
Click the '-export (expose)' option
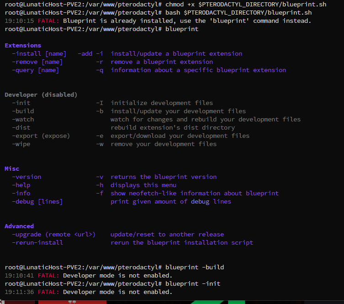[x=41, y=136]
